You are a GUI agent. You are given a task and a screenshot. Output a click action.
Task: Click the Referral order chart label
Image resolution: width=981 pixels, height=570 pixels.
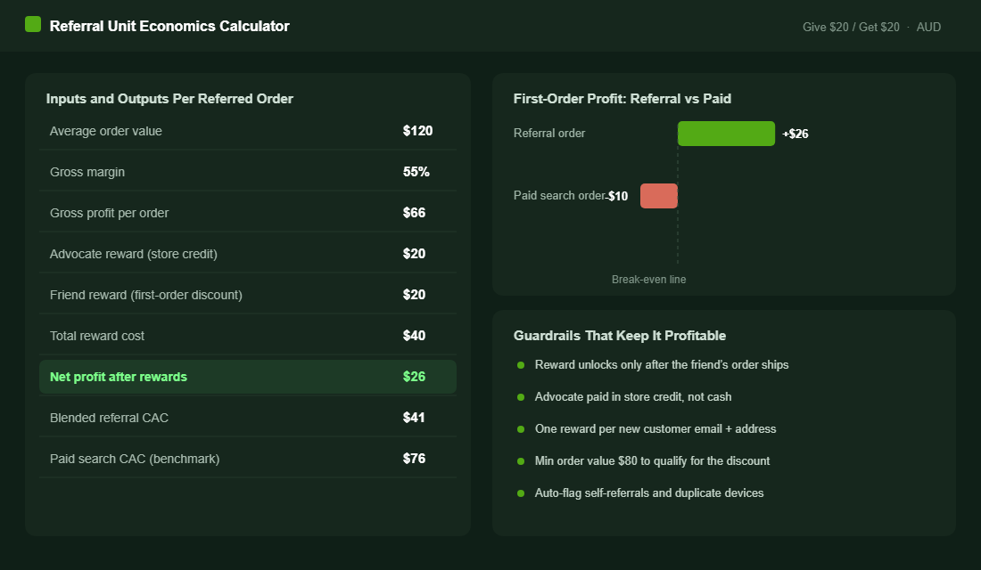click(549, 133)
